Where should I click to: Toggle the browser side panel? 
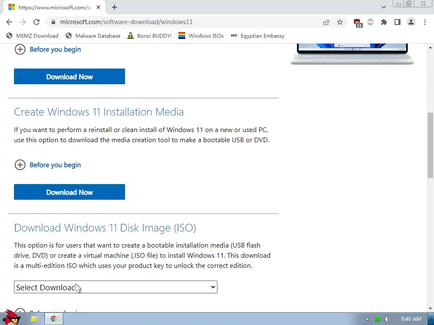click(398, 22)
